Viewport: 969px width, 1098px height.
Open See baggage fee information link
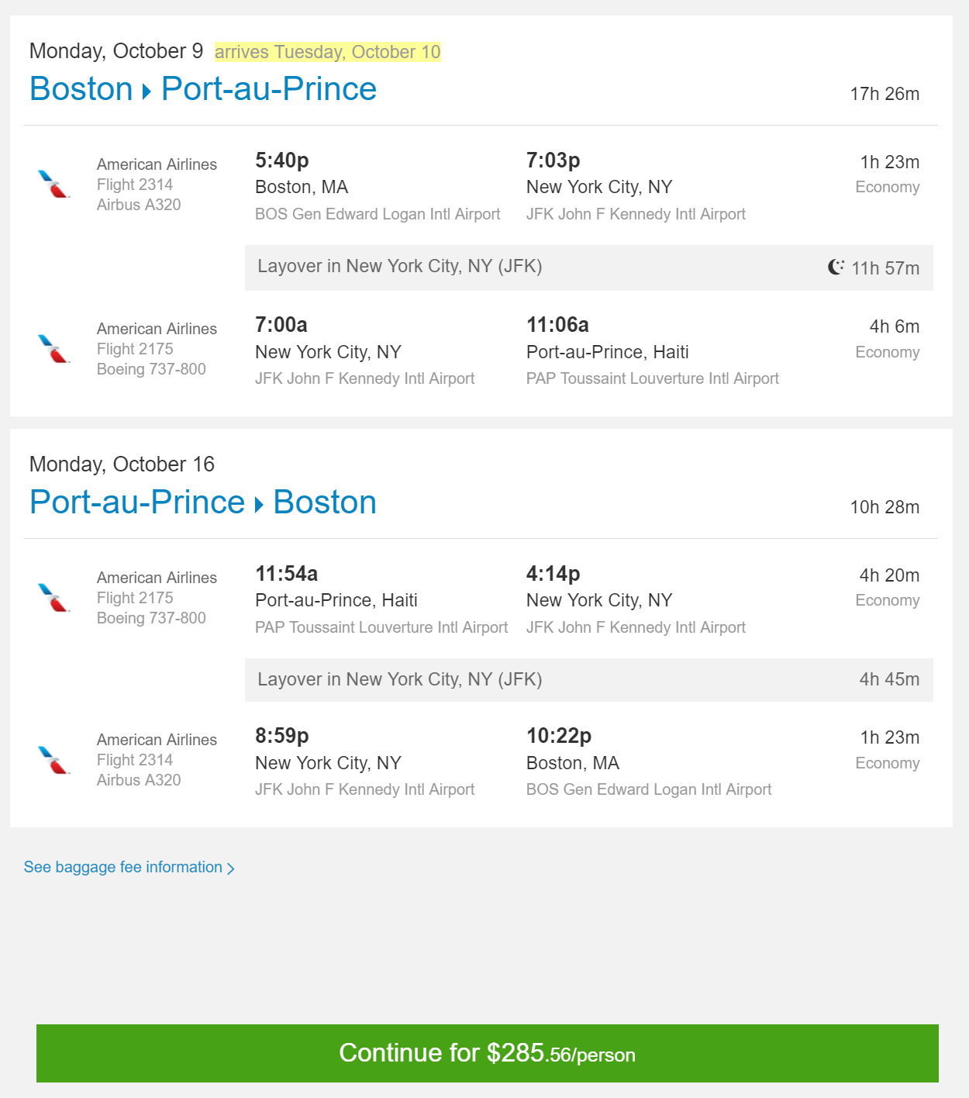129,867
